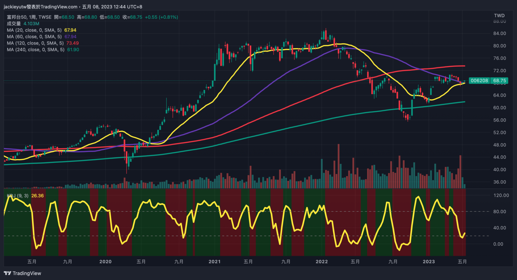Click the 84.00 price scale label
Screen dimensions: 517x280
pyautogui.click(x=500, y=33)
